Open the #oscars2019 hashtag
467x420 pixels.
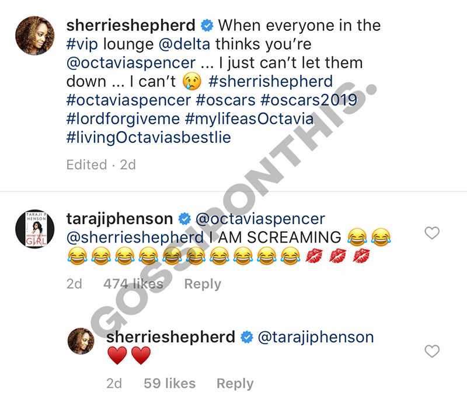(x=309, y=100)
